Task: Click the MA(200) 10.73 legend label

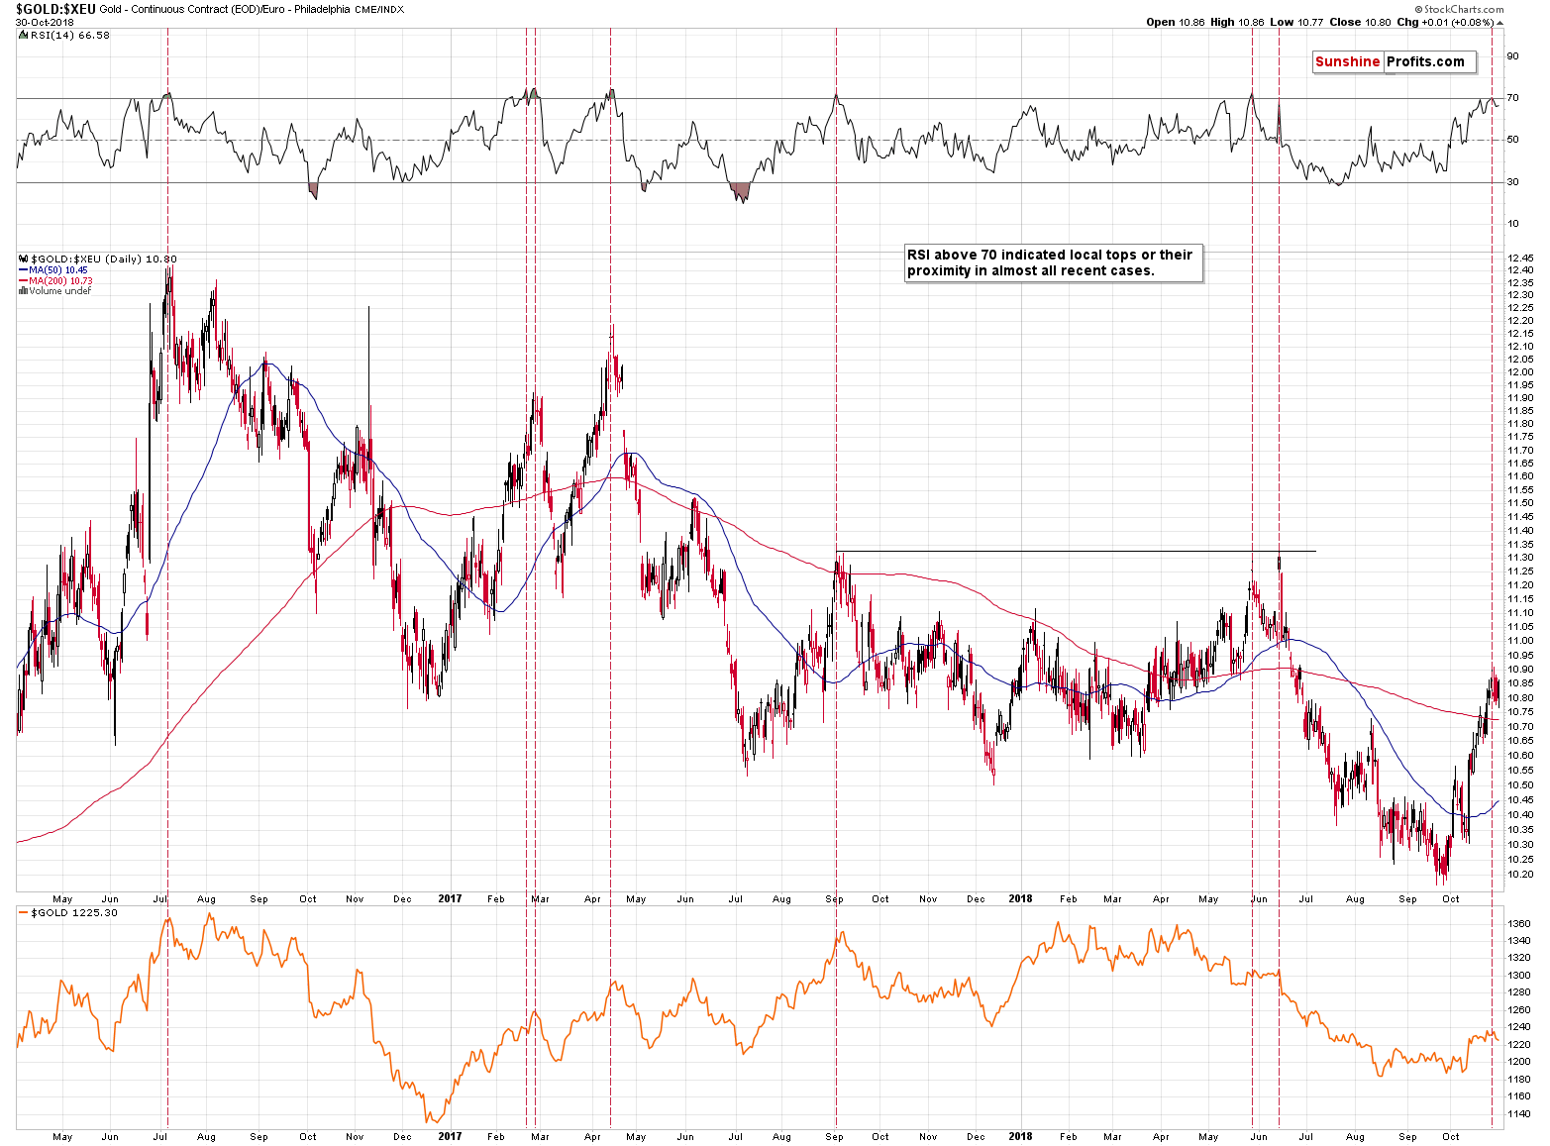Action: pyautogui.click(x=59, y=281)
